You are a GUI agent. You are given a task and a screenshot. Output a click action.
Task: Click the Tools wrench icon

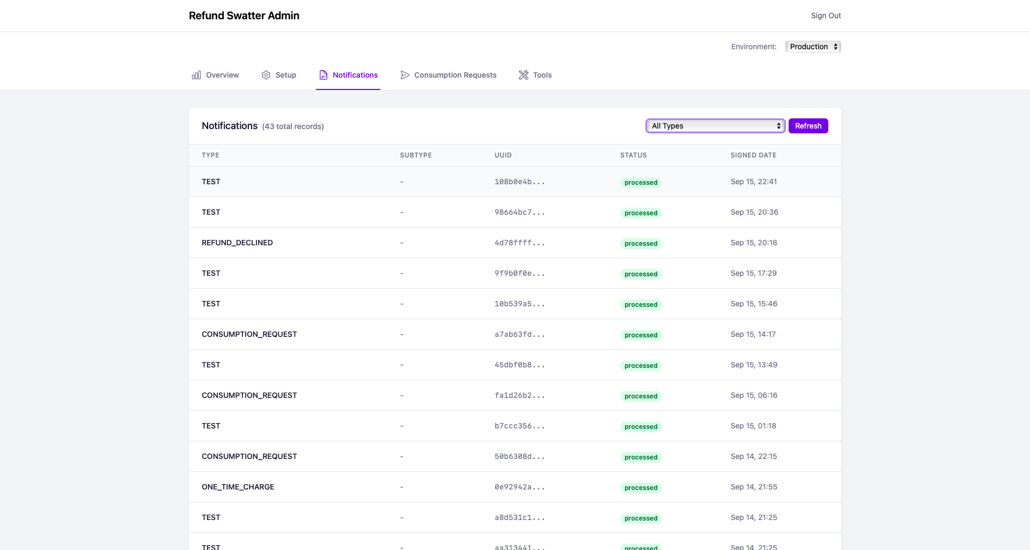click(524, 75)
